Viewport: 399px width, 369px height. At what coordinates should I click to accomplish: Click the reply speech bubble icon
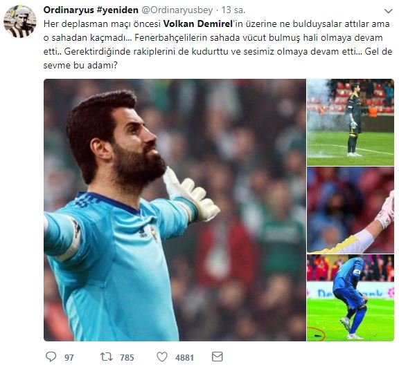click(x=51, y=357)
